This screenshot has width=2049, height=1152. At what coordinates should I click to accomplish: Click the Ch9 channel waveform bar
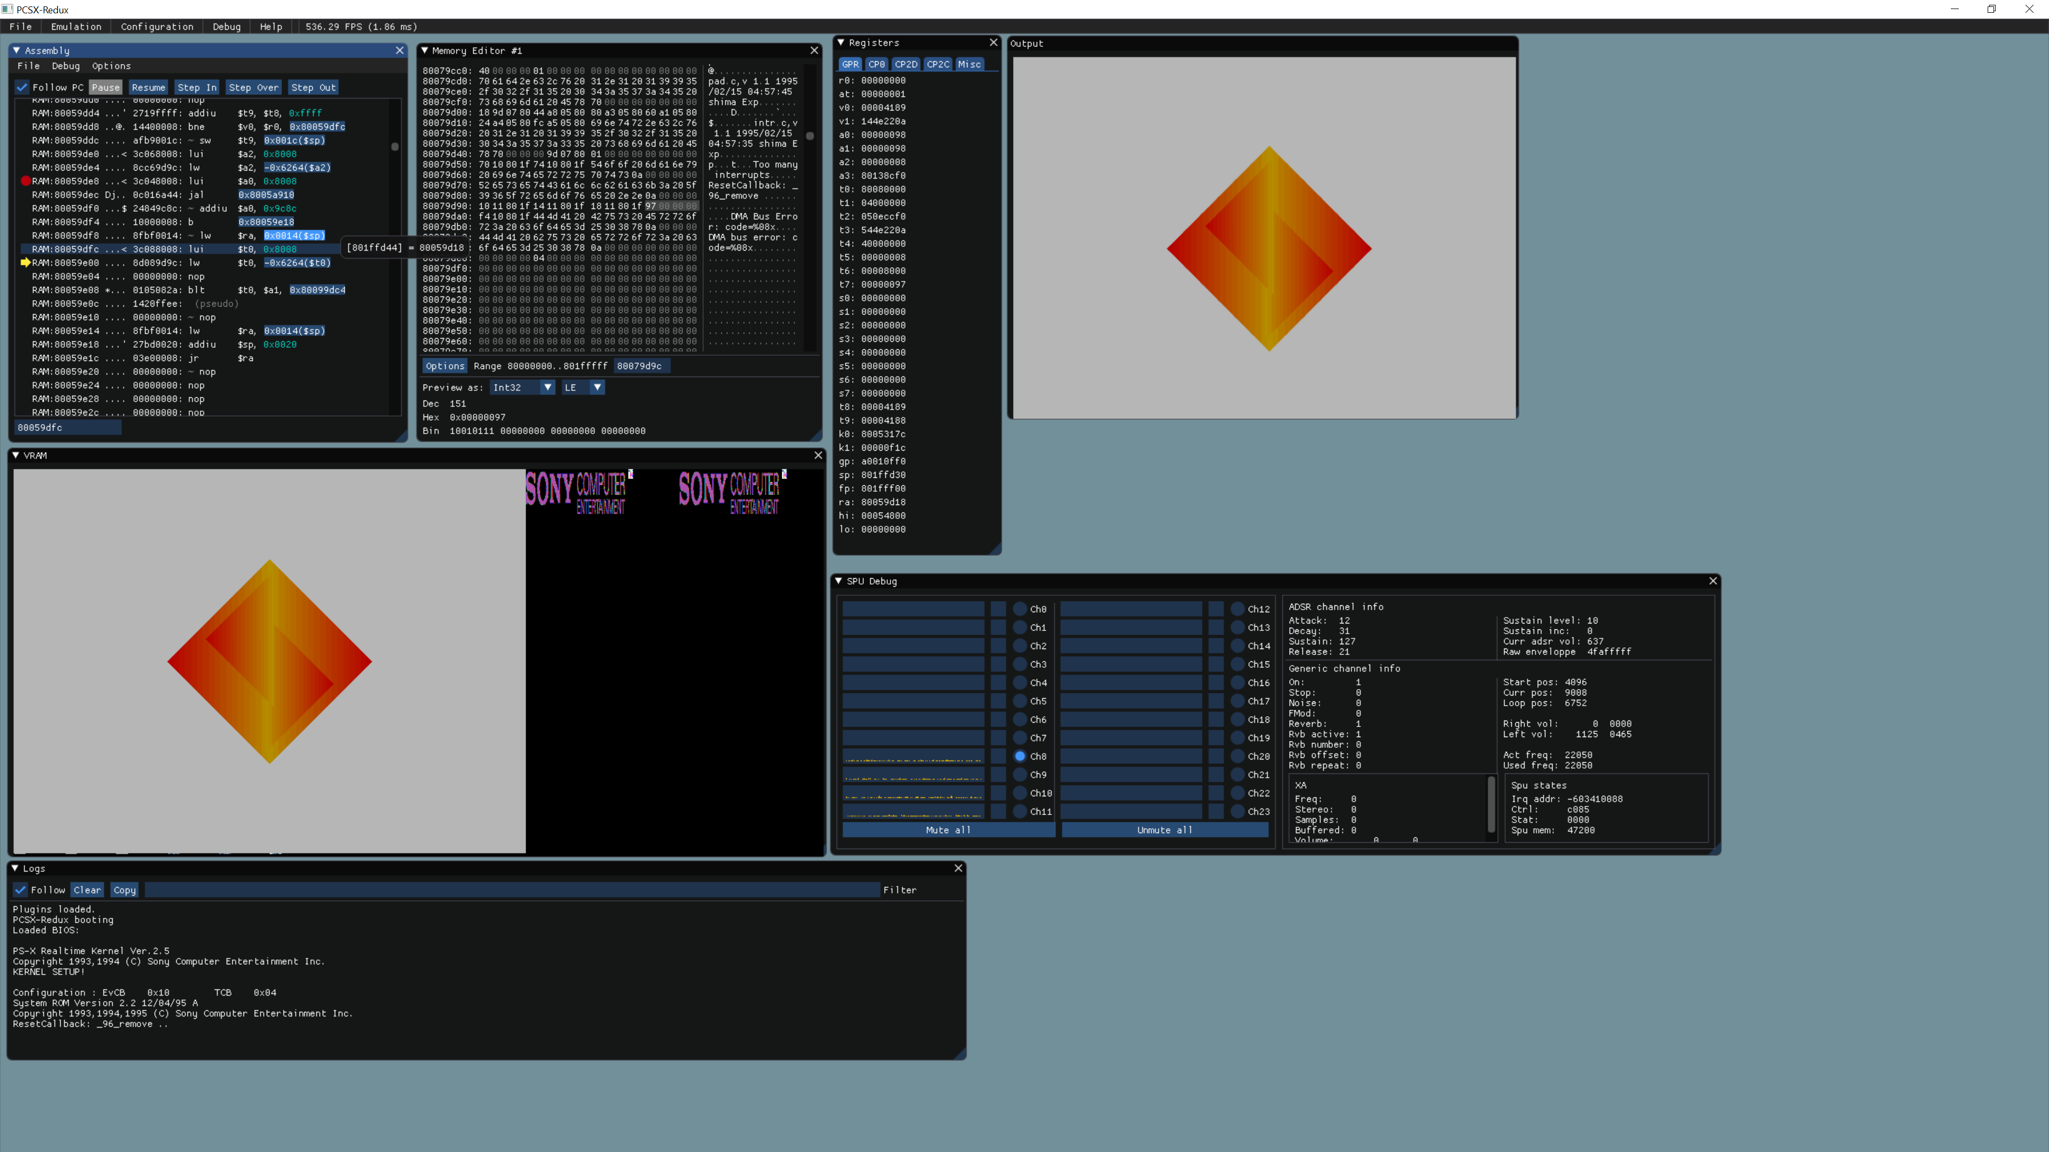point(913,774)
